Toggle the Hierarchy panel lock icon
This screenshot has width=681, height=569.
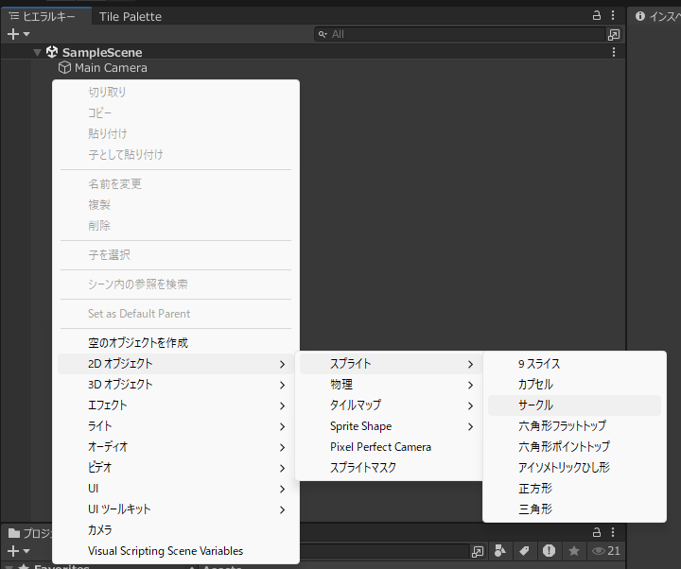597,16
